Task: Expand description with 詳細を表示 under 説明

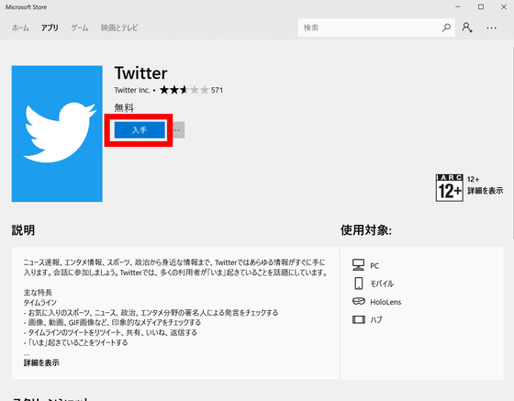Action: [x=41, y=362]
